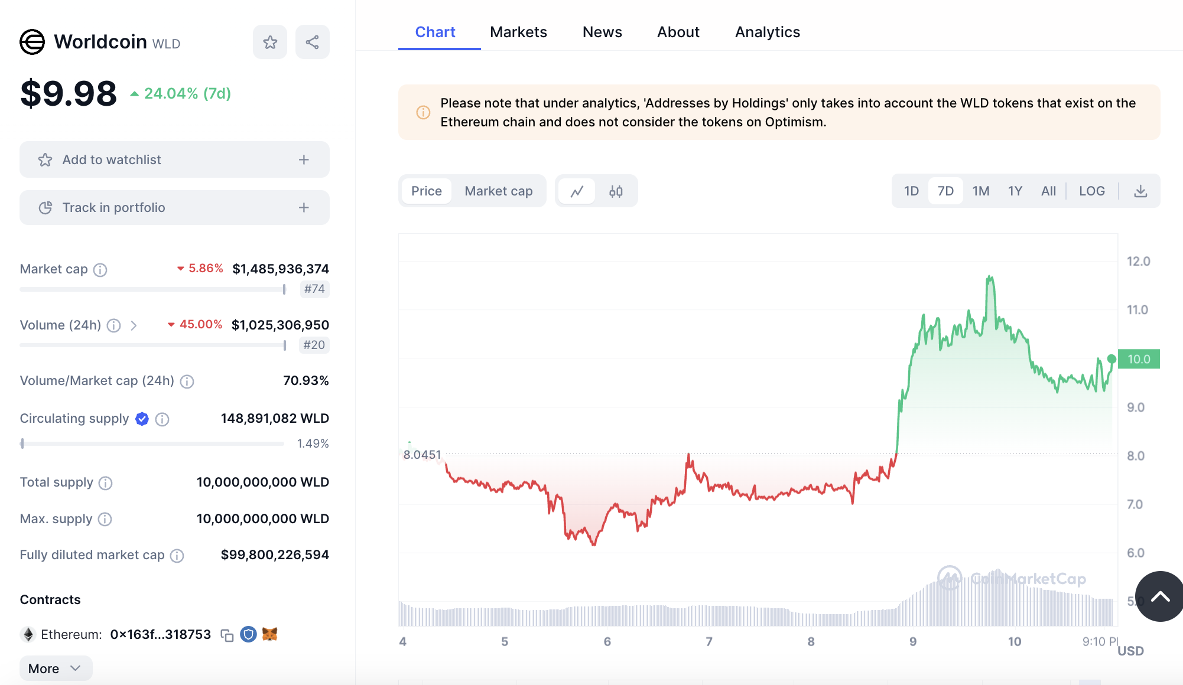Switch to the line chart view icon
This screenshot has height=685, width=1183.
[x=577, y=191]
